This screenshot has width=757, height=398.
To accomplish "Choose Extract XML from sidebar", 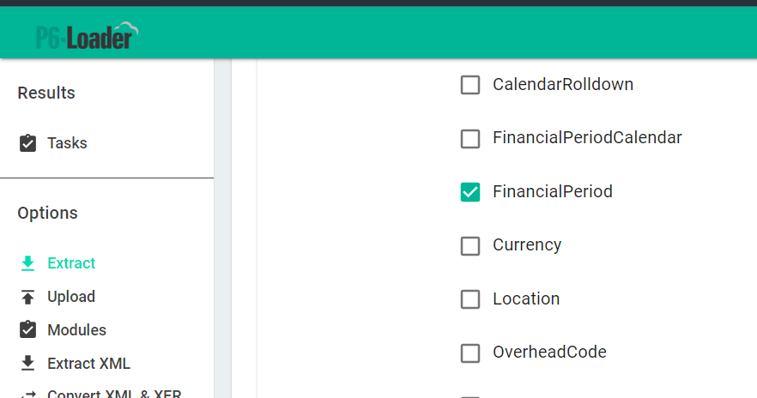I will point(89,364).
